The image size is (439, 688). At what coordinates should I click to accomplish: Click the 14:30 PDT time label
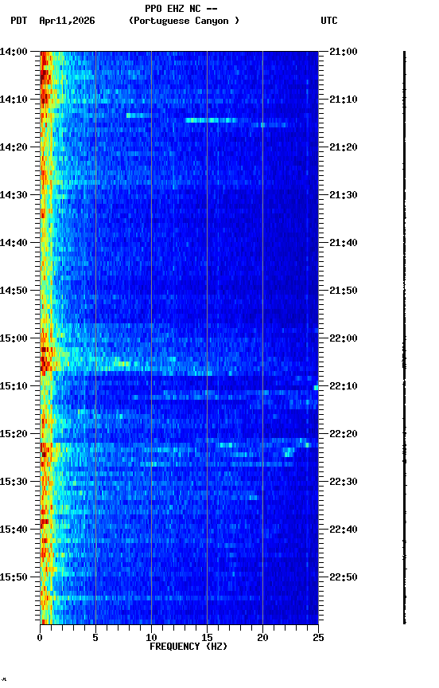tap(14, 195)
